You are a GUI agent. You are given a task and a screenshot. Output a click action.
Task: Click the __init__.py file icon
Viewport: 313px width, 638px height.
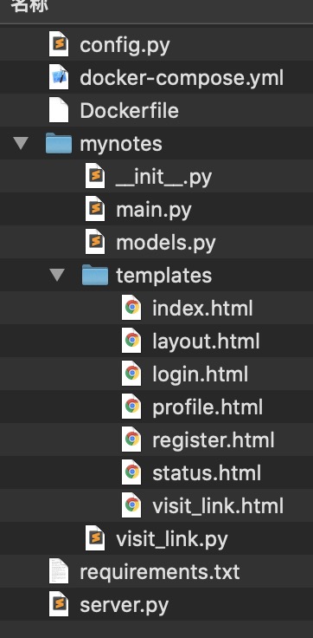tap(95, 176)
